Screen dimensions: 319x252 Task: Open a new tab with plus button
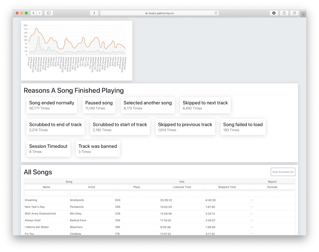pos(303,15)
